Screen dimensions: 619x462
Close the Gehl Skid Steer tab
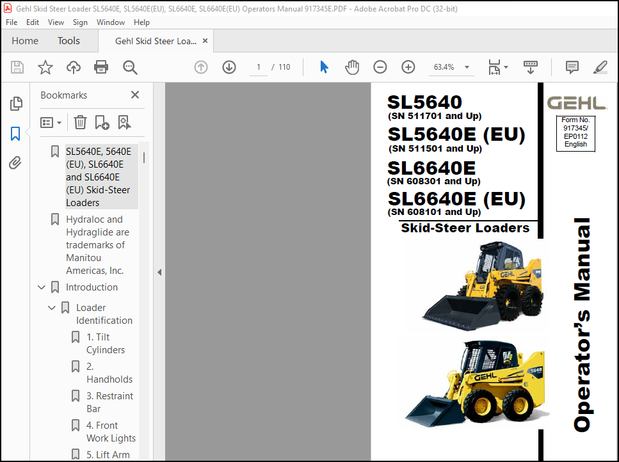pyautogui.click(x=205, y=41)
